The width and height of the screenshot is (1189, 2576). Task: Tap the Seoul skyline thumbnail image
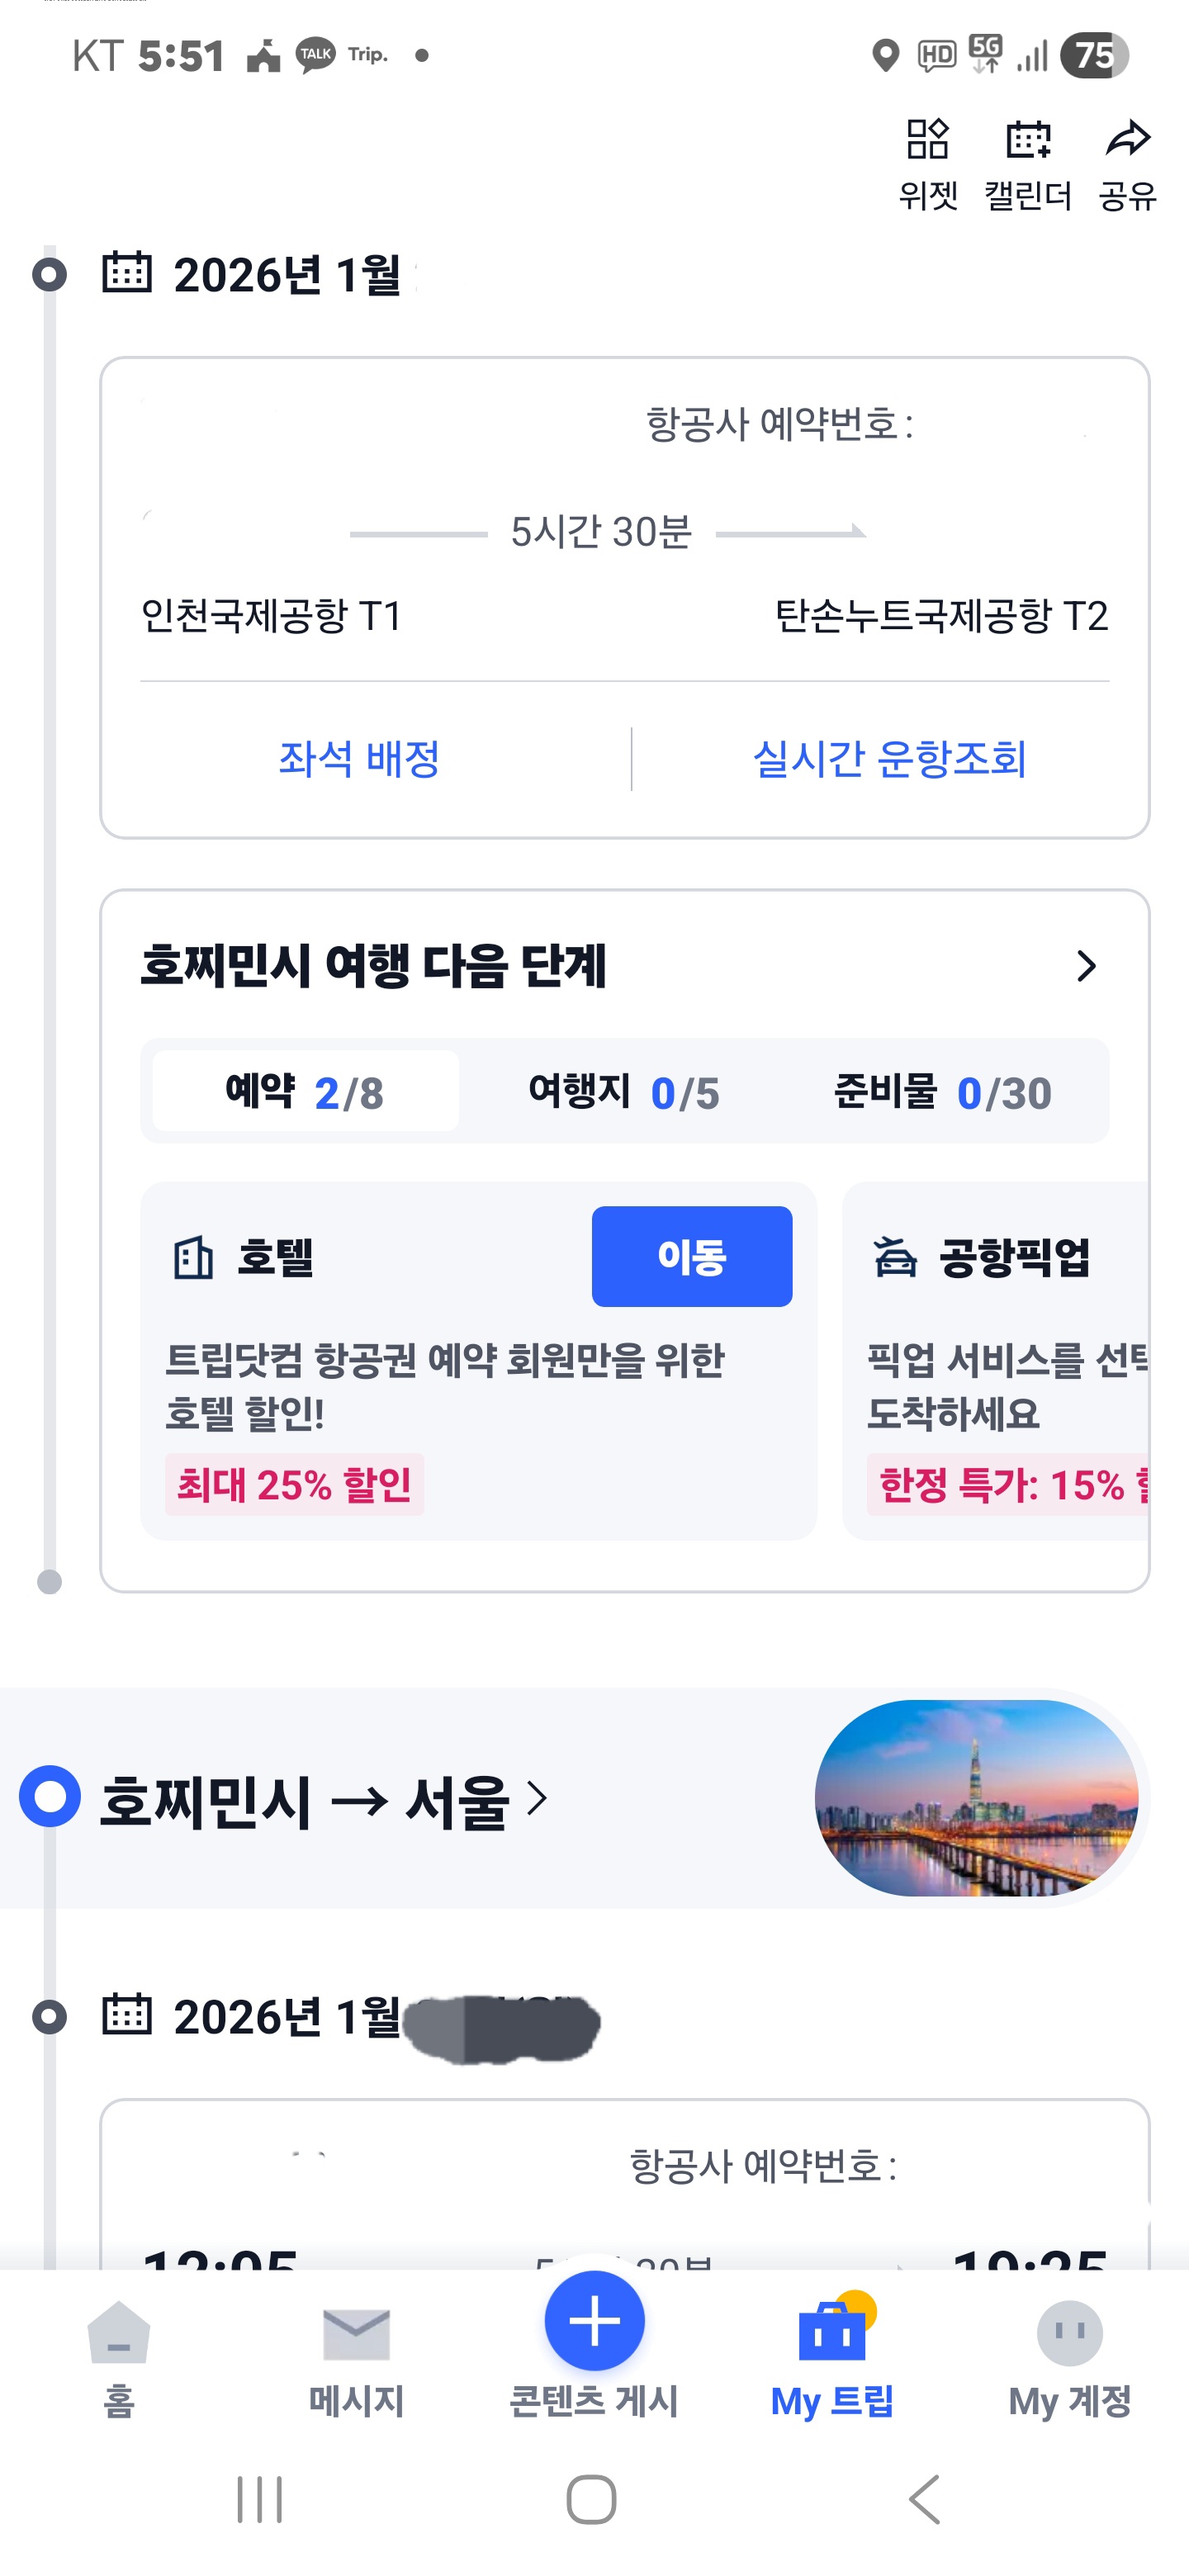point(976,1797)
